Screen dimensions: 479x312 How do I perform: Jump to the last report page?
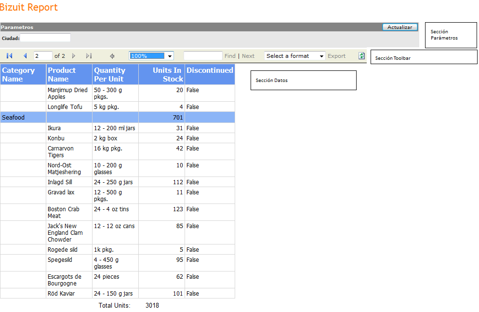(x=89, y=56)
